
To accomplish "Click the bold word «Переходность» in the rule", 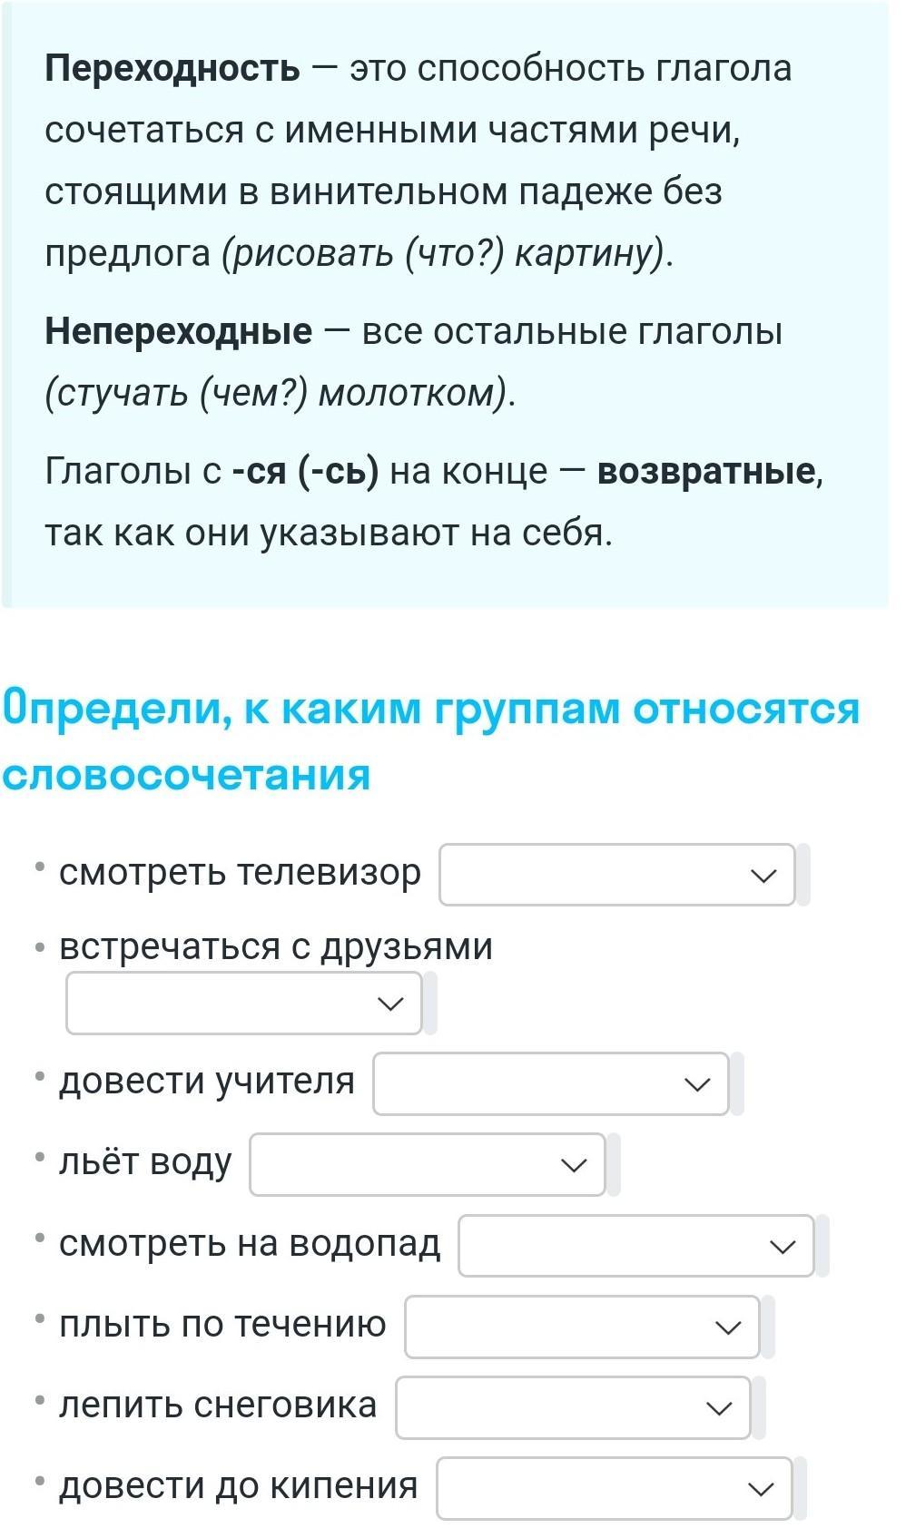I will [x=172, y=68].
